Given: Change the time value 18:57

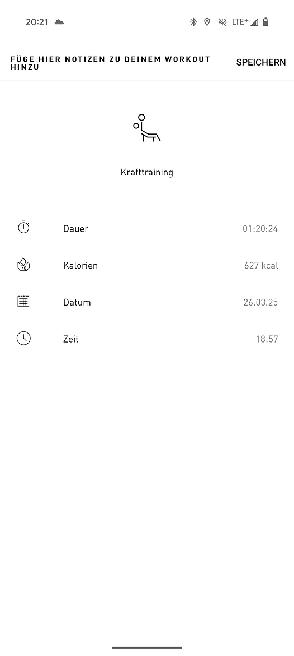Looking at the screenshot, I should 267,339.
